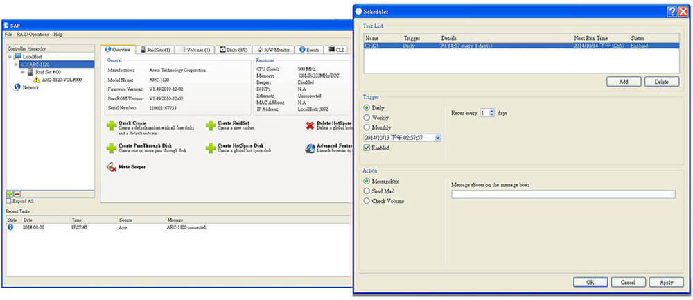Image resolution: width=693 pixels, height=300 pixels.
Task: Check the Expand All checkbox
Action: [8, 200]
